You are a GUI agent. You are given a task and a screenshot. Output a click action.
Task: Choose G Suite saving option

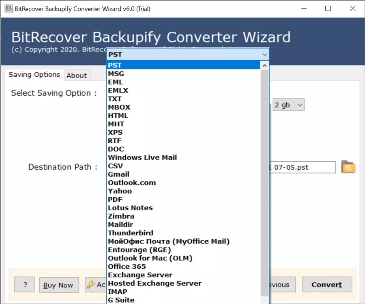(183, 300)
